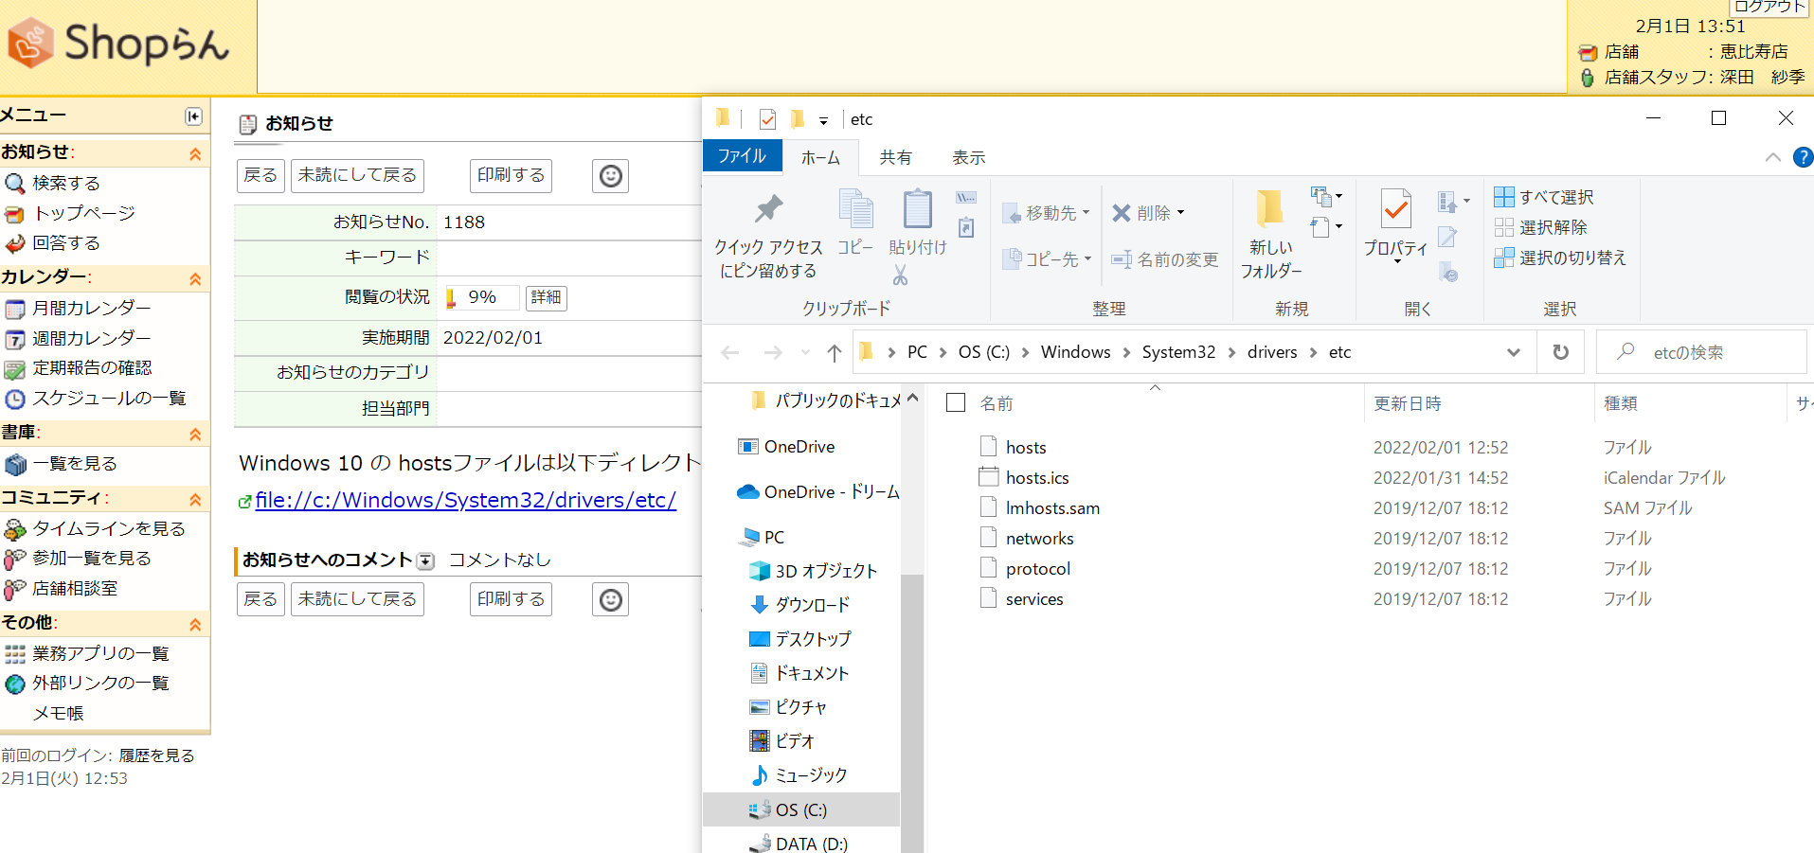Open the Explorer help question-mark icon

click(1803, 157)
